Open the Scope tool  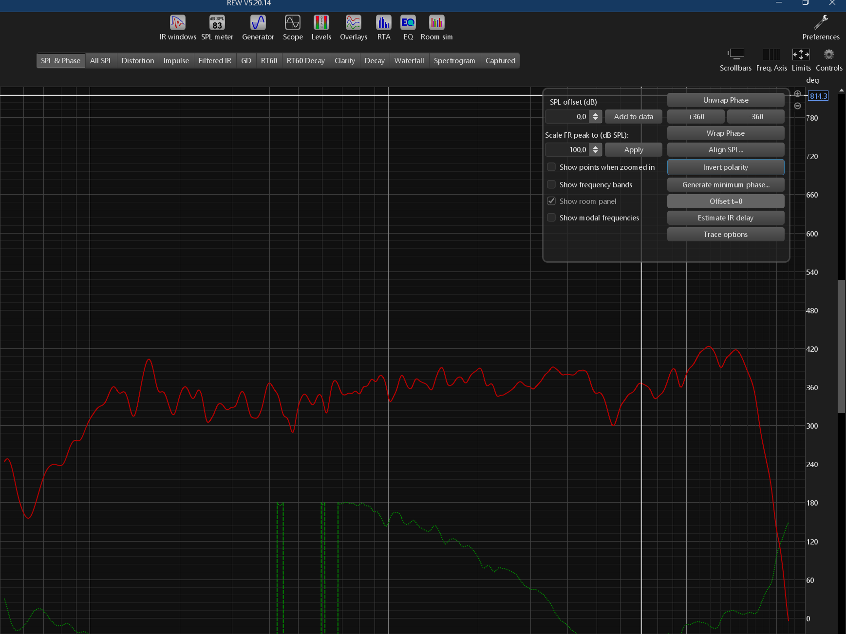293,28
